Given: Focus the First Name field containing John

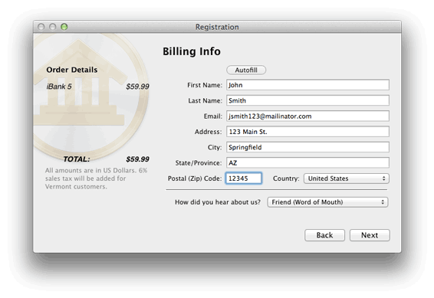Looking at the screenshot, I should [307, 85].
